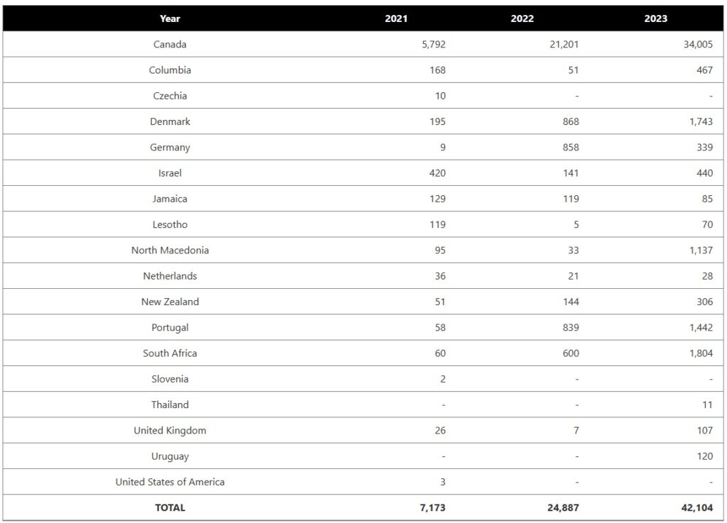The height and width of the screenshot is (523, 727).
Task: Click the South Africa country cell
Action: tap(170, 353)
